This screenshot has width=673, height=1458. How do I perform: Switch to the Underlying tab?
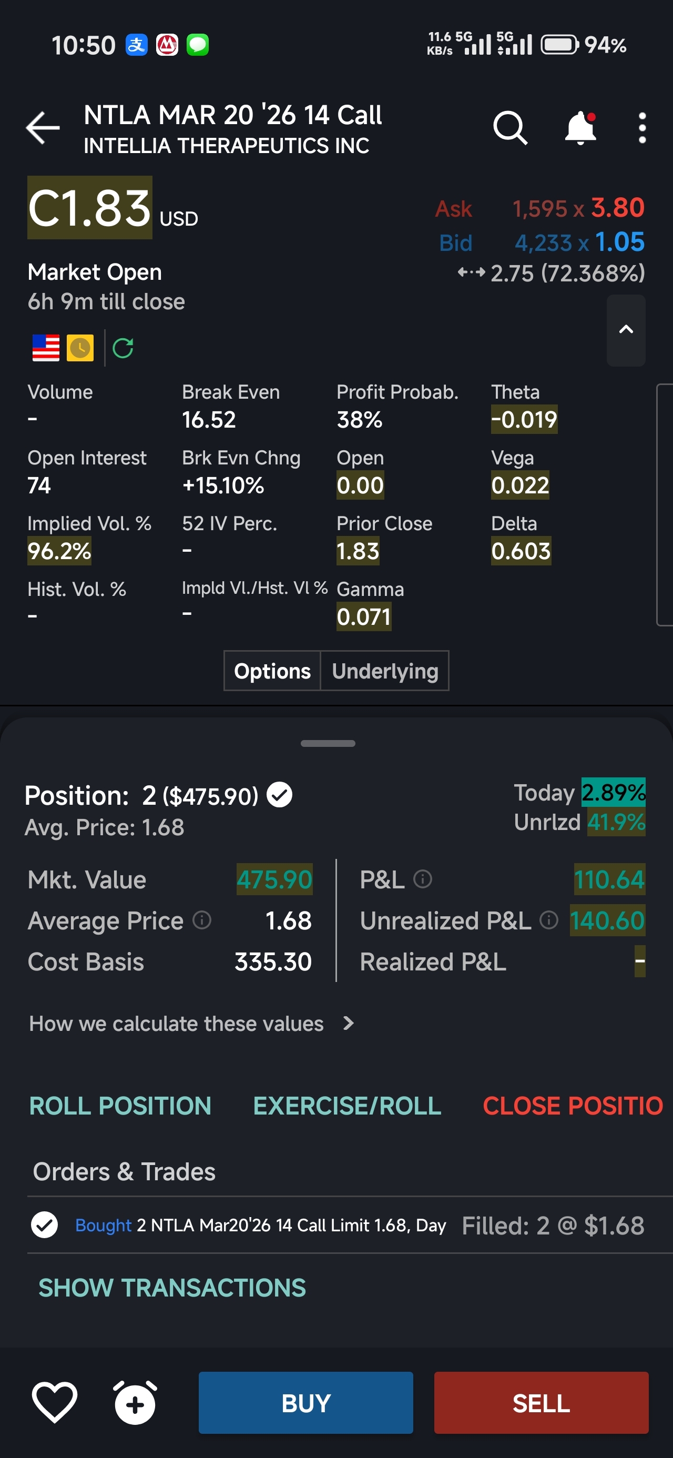(x=385, y=671)
